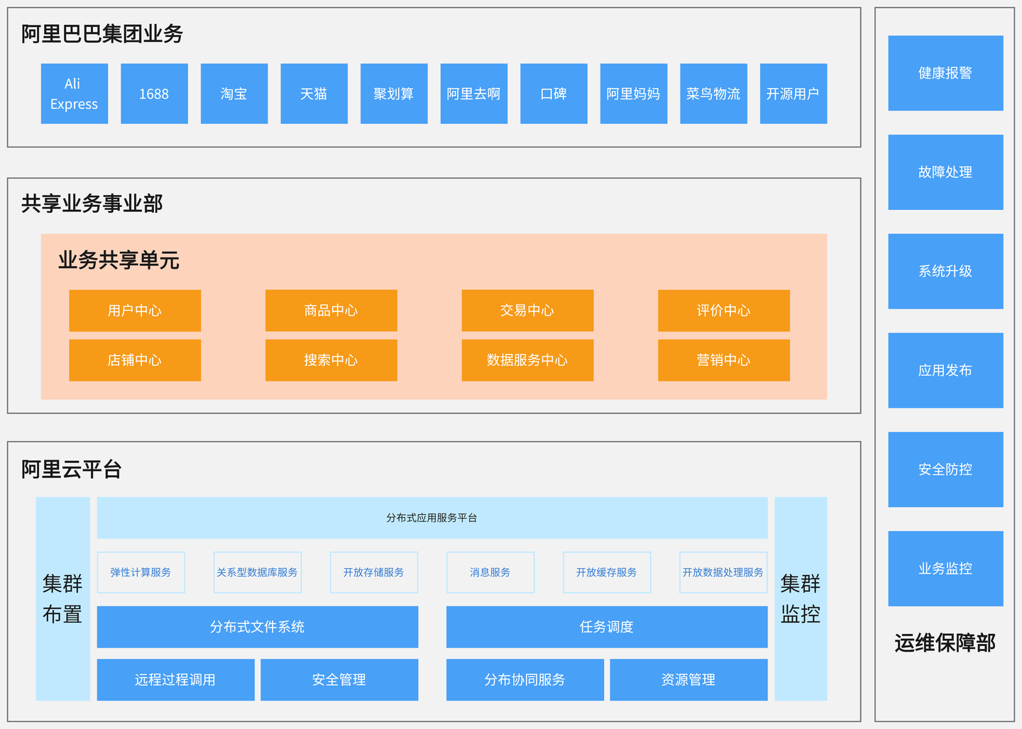
Task: Click the 开放缓存服务 light-blue strip
Action: click(607, 572)
